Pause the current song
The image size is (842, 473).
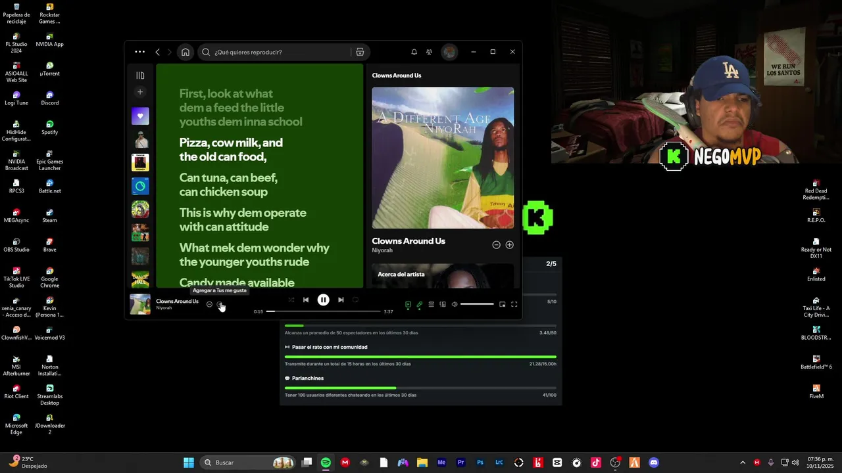click(323, 300)
